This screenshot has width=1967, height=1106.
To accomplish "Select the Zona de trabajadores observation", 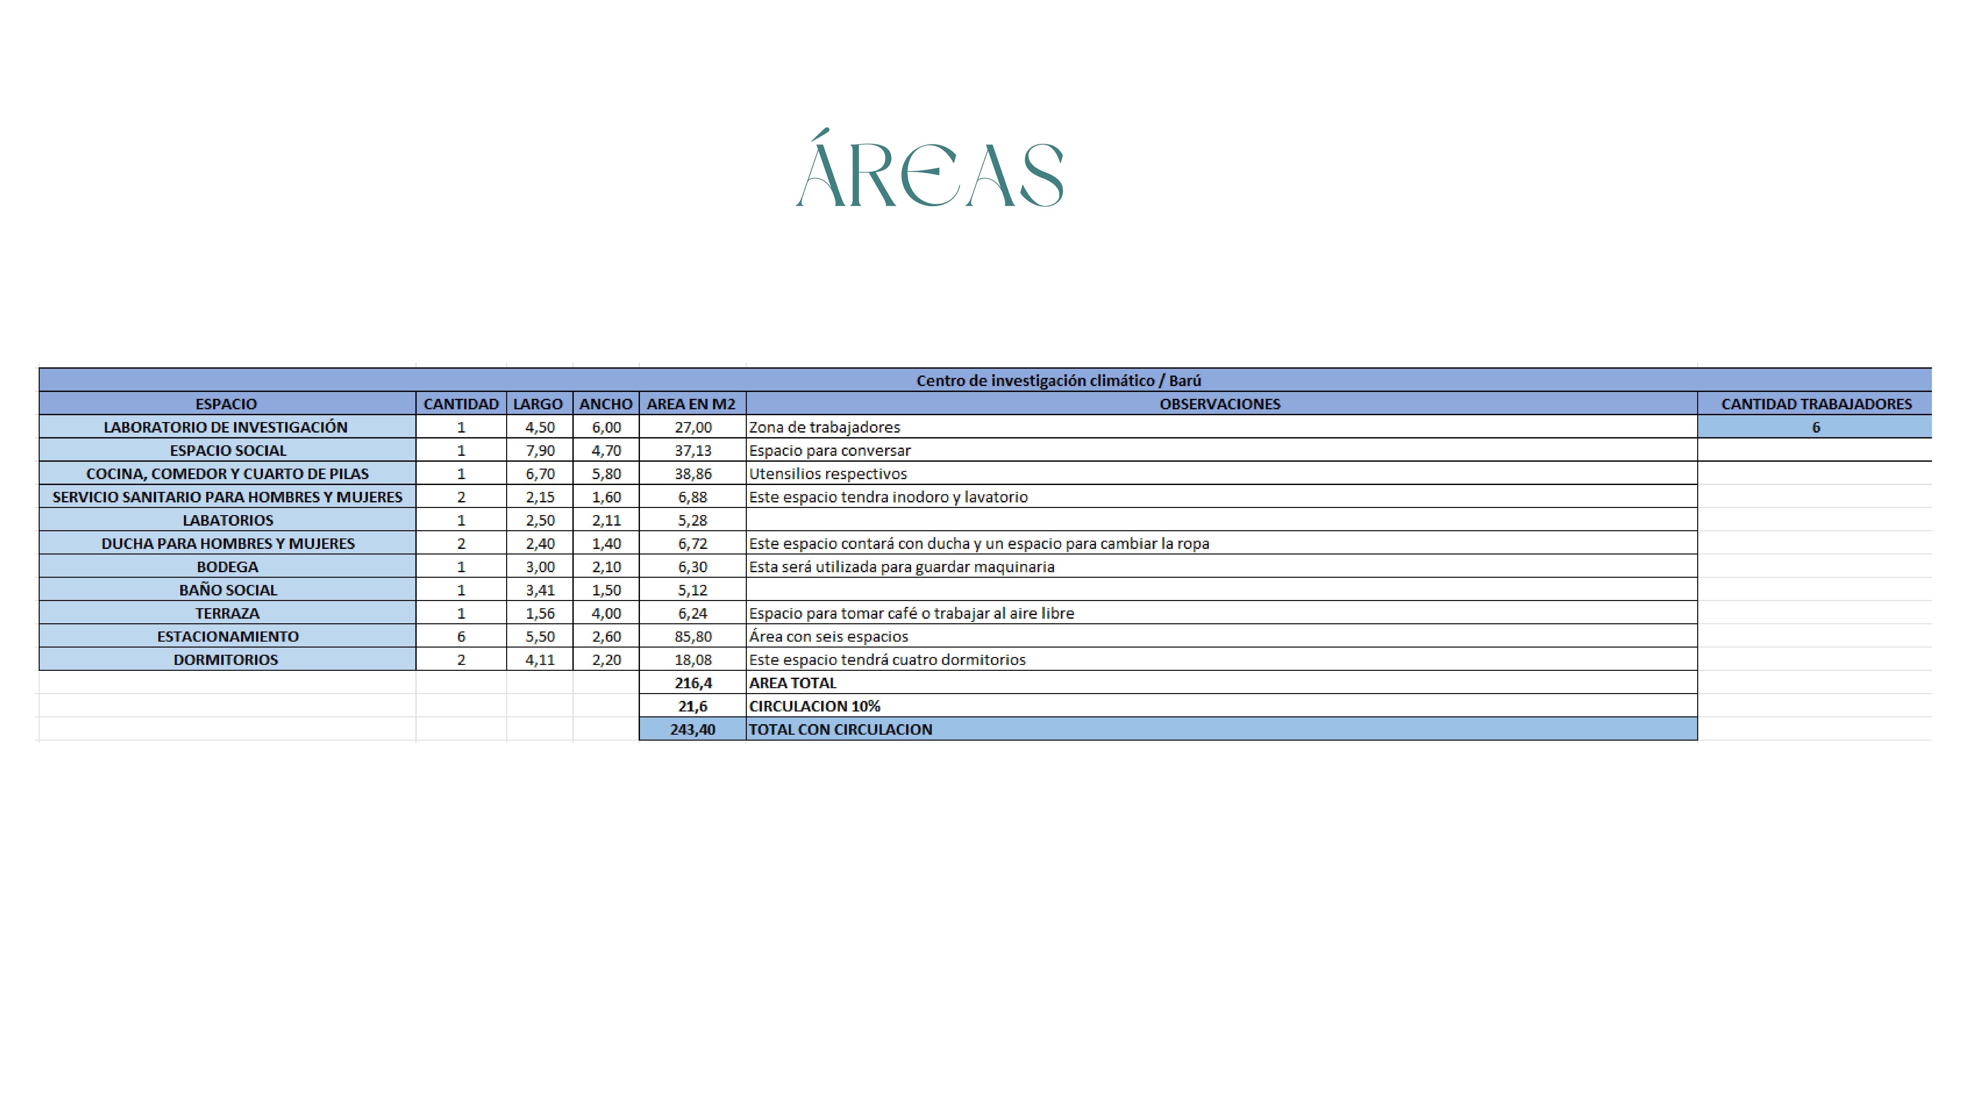I will (825, 427).
